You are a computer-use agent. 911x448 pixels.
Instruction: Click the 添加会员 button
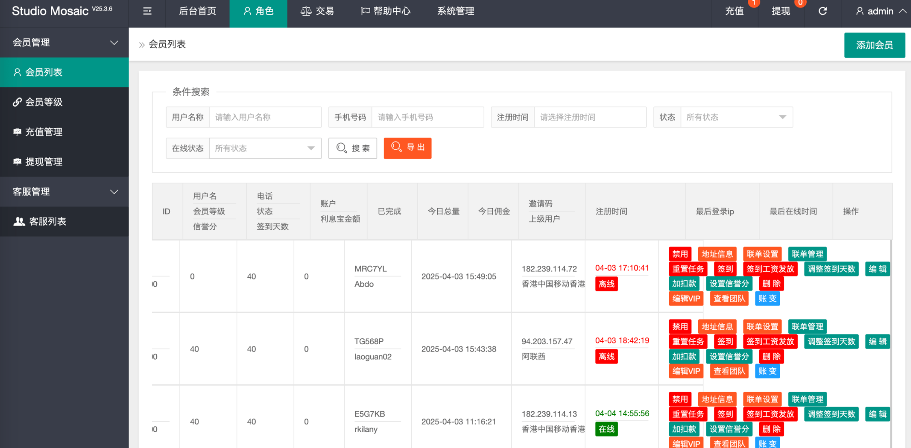pyautogui.click(x=874, y=45)
